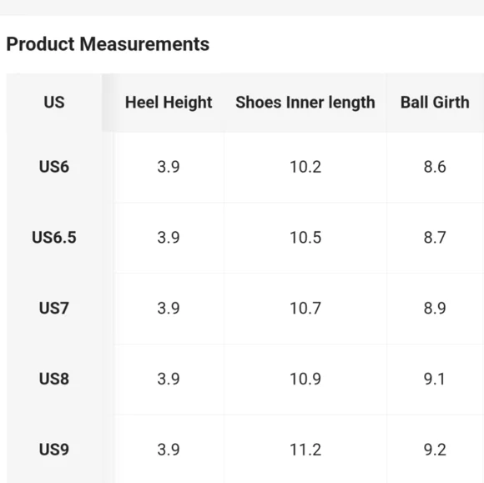
Task: Click the 8.9 ball girth value
Action: coord(435,309)
